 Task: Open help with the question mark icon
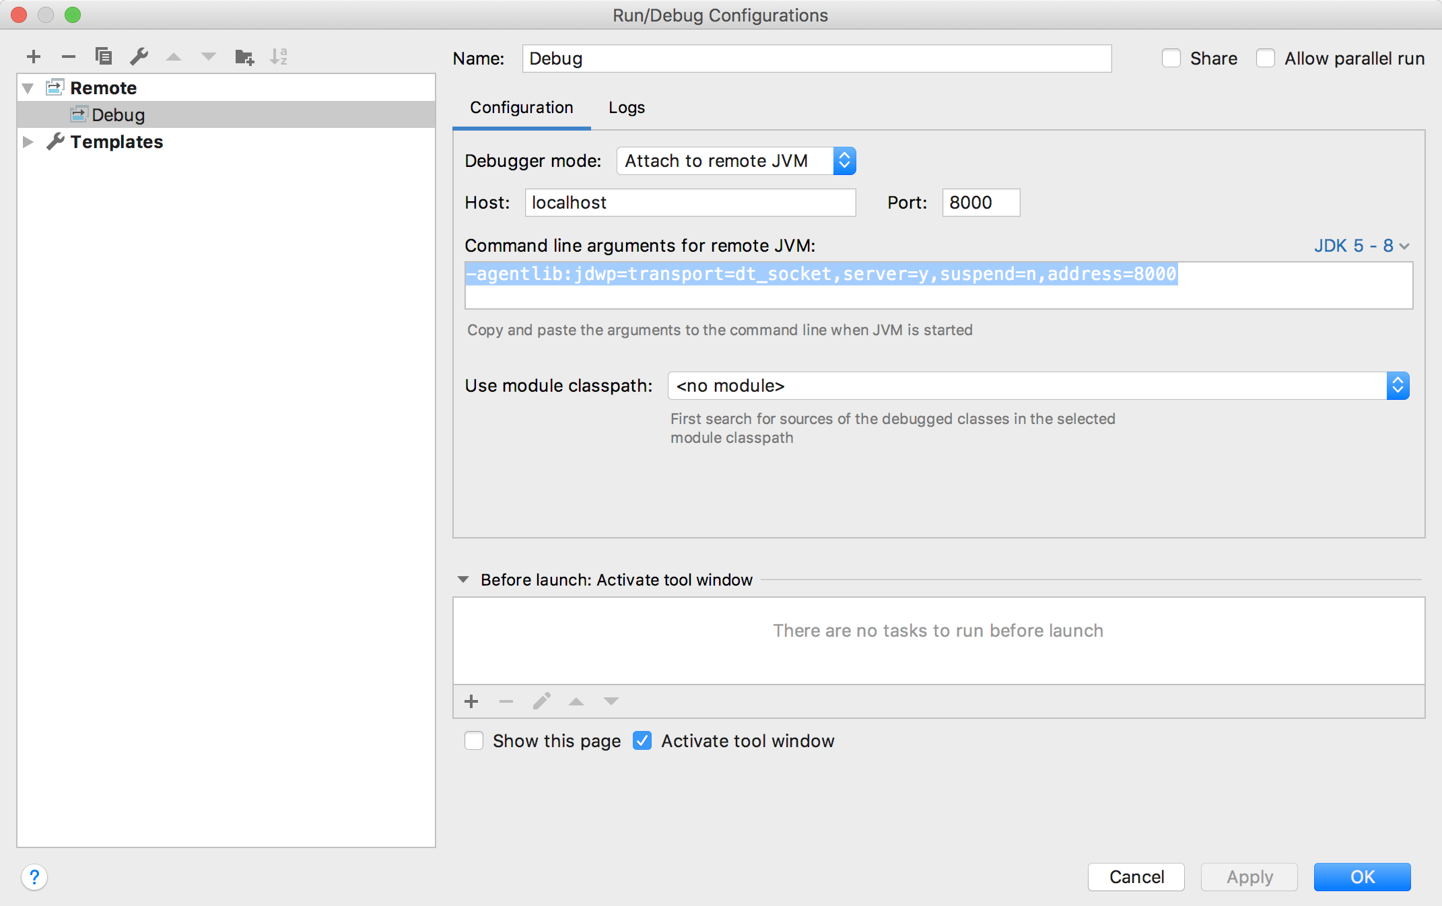[x=34, y=877]
